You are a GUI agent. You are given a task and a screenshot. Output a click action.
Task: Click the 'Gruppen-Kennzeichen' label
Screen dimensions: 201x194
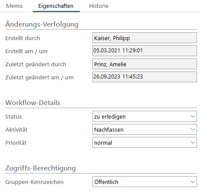[x=34, y=182]
